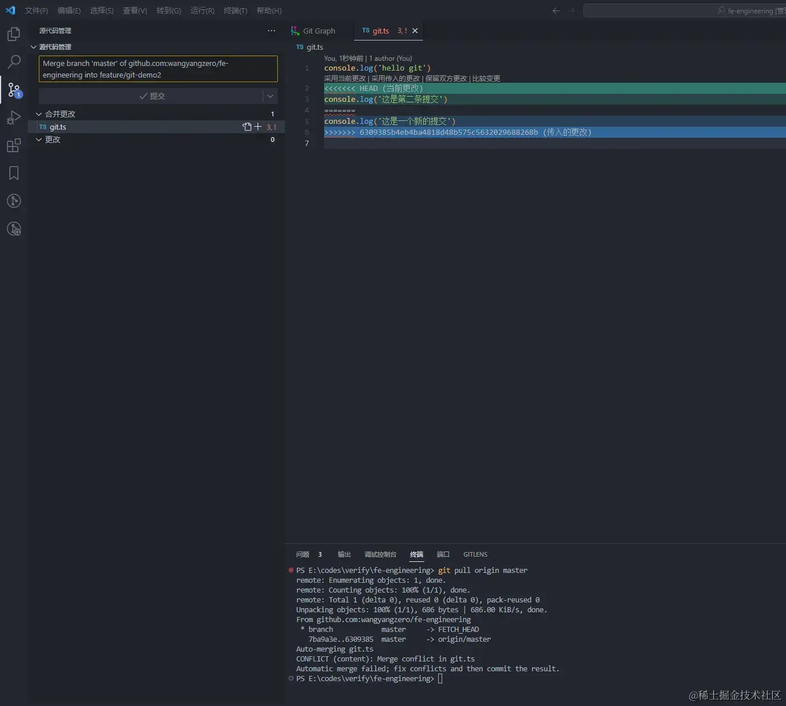Click the 提交 commit button
Image resolution: width=786 pixels, height=706 pixels.
152,96
